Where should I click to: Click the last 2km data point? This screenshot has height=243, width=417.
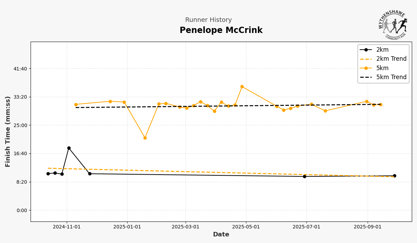[x=394, y=176]
